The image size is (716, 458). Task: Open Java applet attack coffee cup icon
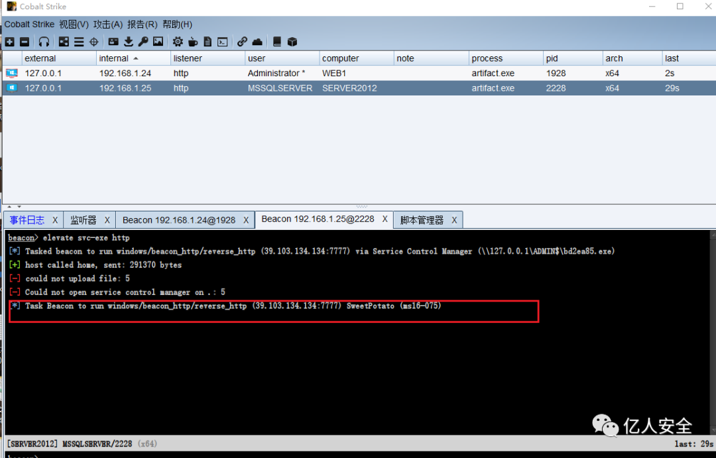tap(193, 42)
